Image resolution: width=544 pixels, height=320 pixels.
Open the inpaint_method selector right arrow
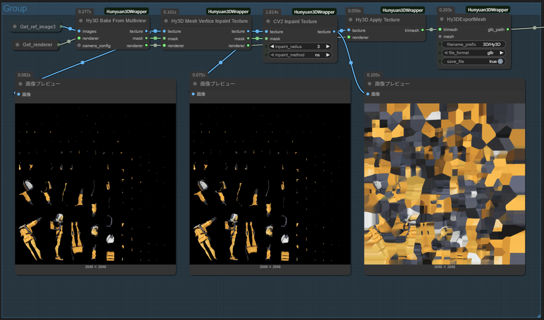[328, 54]
